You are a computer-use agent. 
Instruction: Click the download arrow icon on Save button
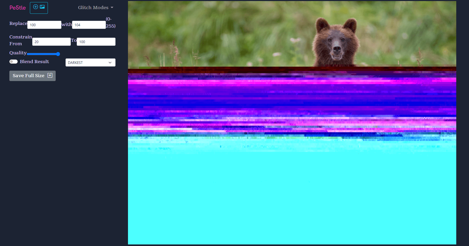tap(50, 75)
